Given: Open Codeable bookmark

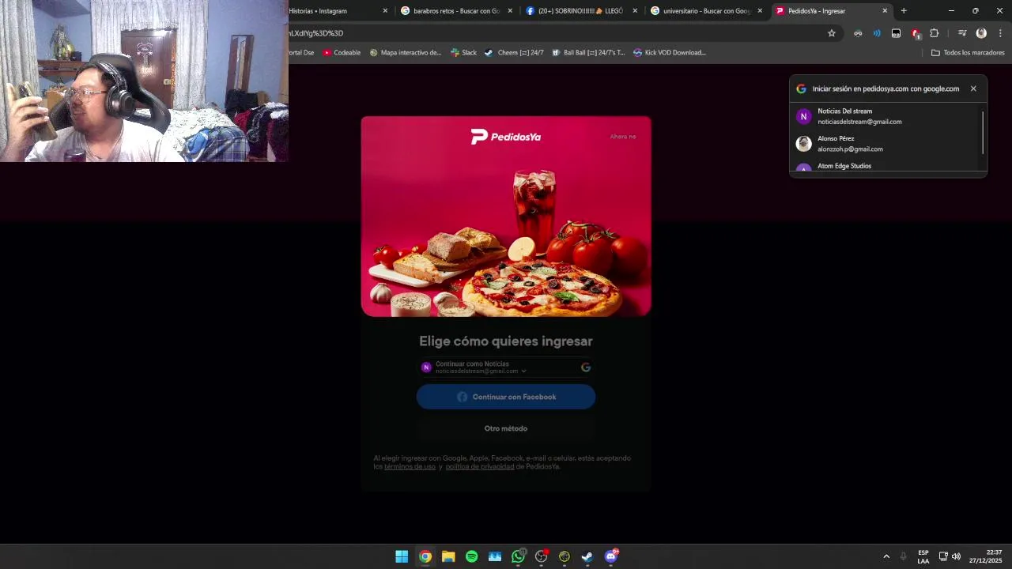Looking at the screenshot, I should point(341,53).
